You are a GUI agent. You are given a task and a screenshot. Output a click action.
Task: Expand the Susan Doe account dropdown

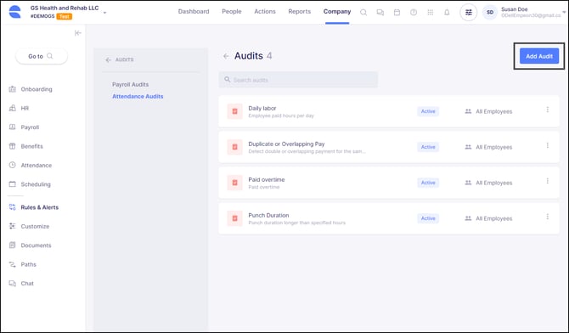(564, 13)
